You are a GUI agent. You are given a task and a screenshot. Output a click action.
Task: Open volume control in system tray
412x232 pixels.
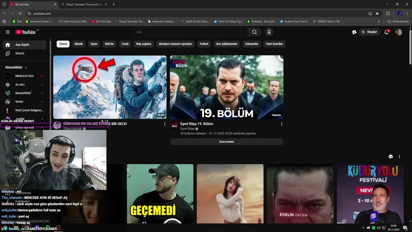(x=379, y=228)
